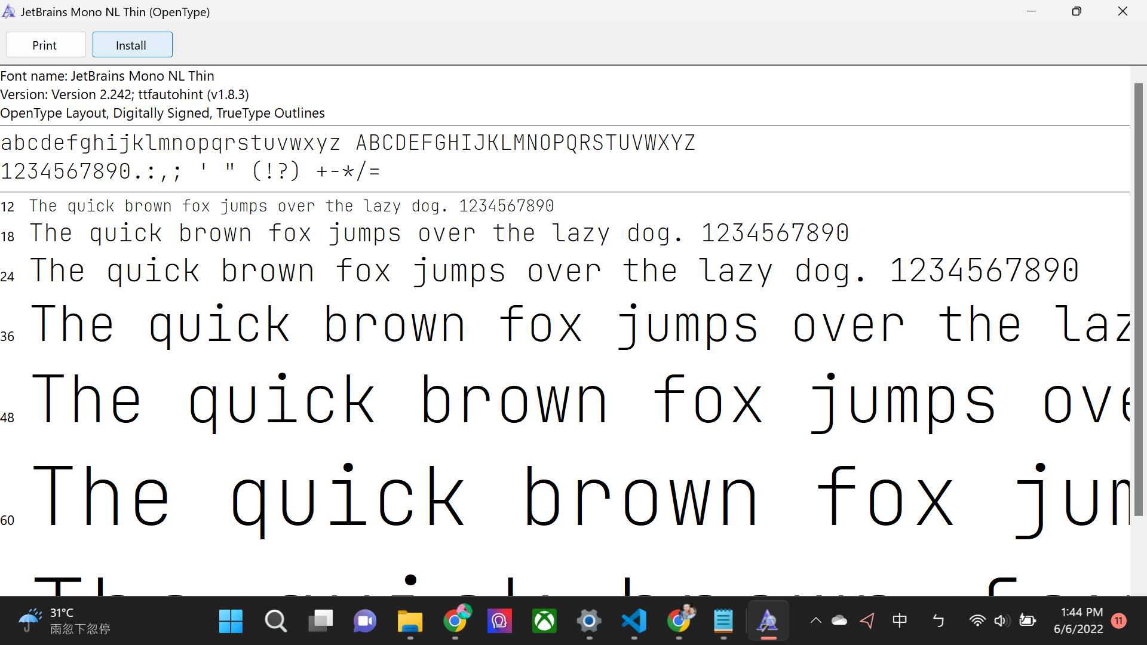Open Settings gear on taskbar

coord(589,621)
